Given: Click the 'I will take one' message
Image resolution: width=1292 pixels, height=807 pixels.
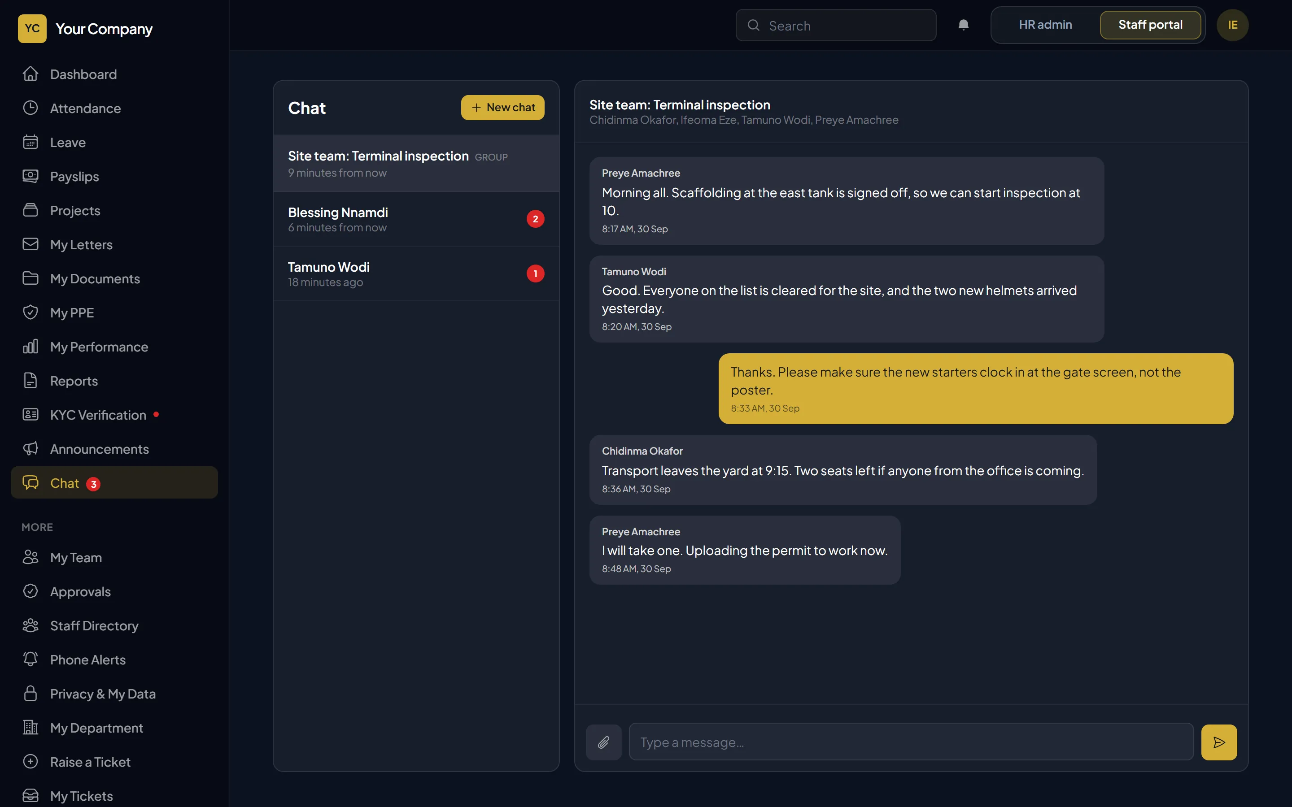Looking at the screenshot, I should coord(744,550).
